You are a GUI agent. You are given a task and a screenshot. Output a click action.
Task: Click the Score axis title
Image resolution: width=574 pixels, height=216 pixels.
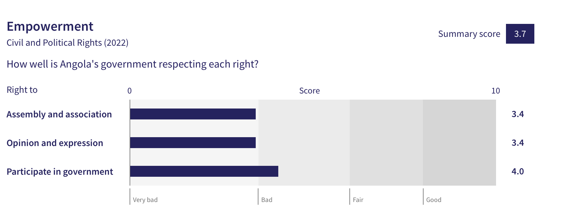point(309,91)
